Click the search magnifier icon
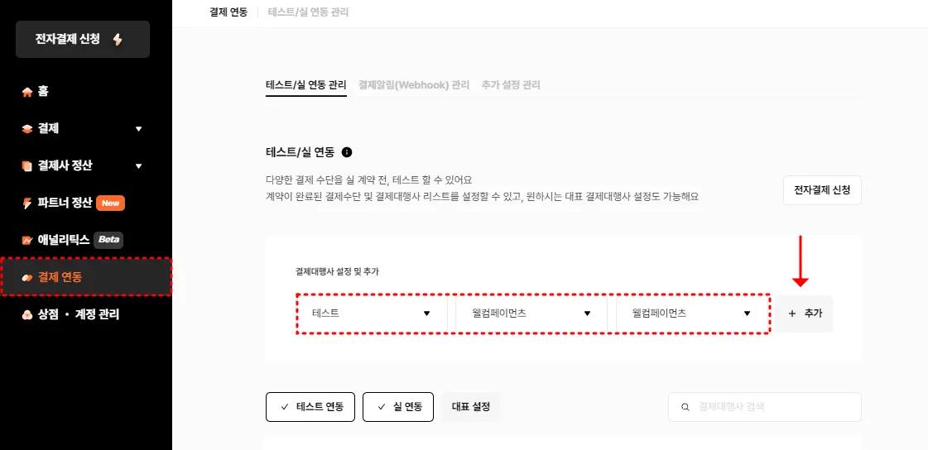Screen dimensions: 928x450 tap(685, 407)
